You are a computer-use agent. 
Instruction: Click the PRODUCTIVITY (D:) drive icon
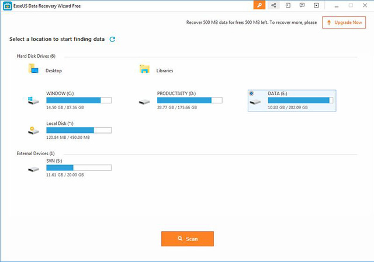click(x=144, y=102)
